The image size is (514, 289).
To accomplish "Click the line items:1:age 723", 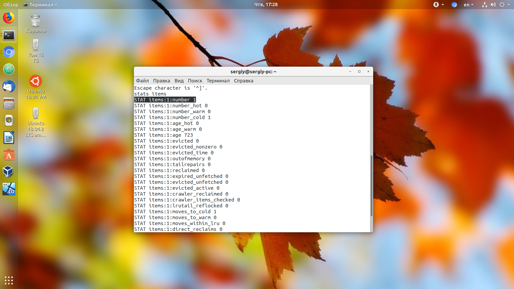I will (x=163, y=135).
